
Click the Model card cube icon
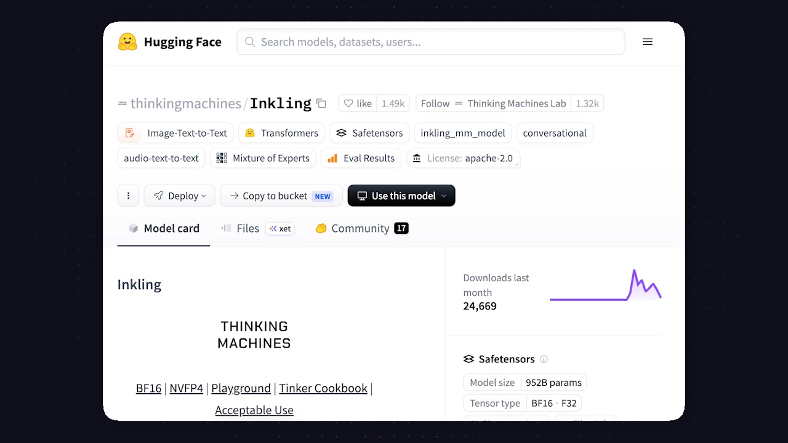tap(133, 228)
